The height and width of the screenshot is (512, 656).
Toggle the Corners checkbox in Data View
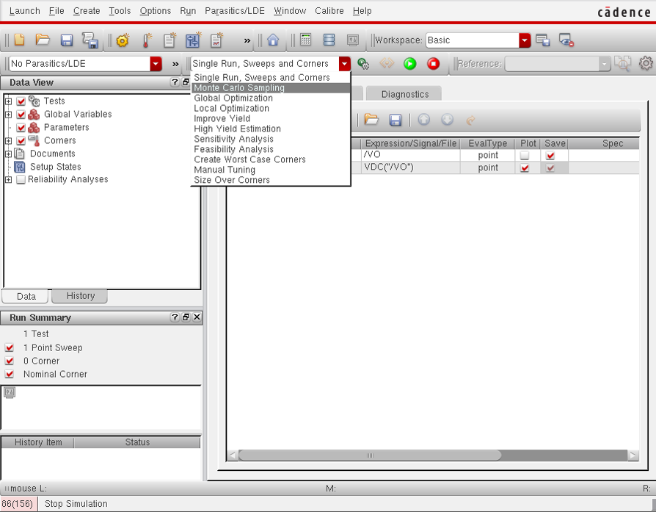coord(21,141)
